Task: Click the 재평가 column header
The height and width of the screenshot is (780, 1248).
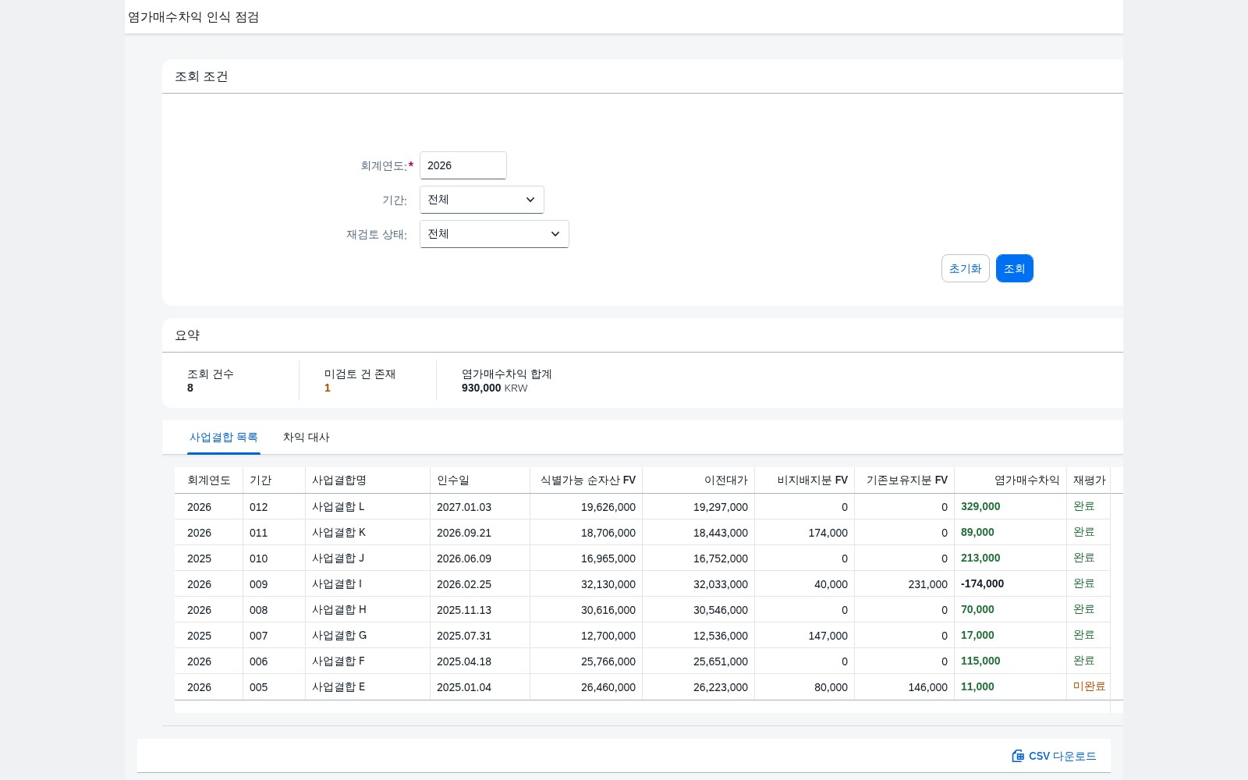Action: tap(1089, 480)
